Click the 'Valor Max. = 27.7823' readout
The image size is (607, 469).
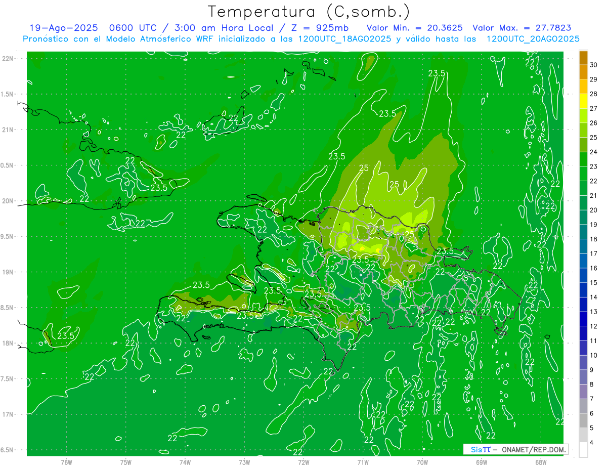[522, 28]
